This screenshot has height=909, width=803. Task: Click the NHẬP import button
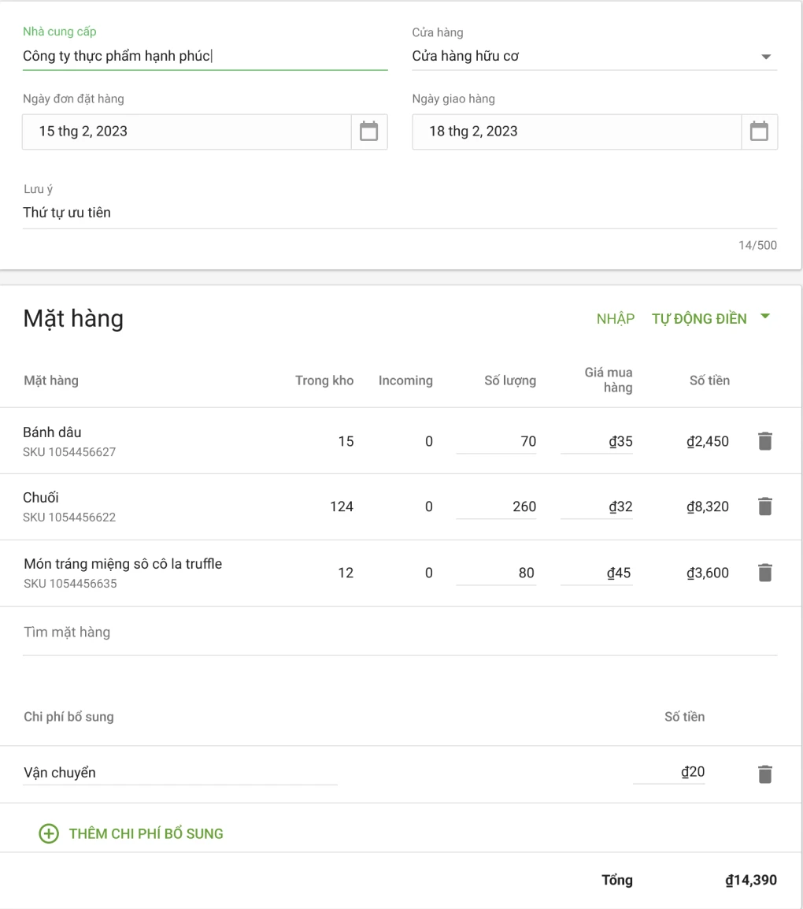point(615,319)
